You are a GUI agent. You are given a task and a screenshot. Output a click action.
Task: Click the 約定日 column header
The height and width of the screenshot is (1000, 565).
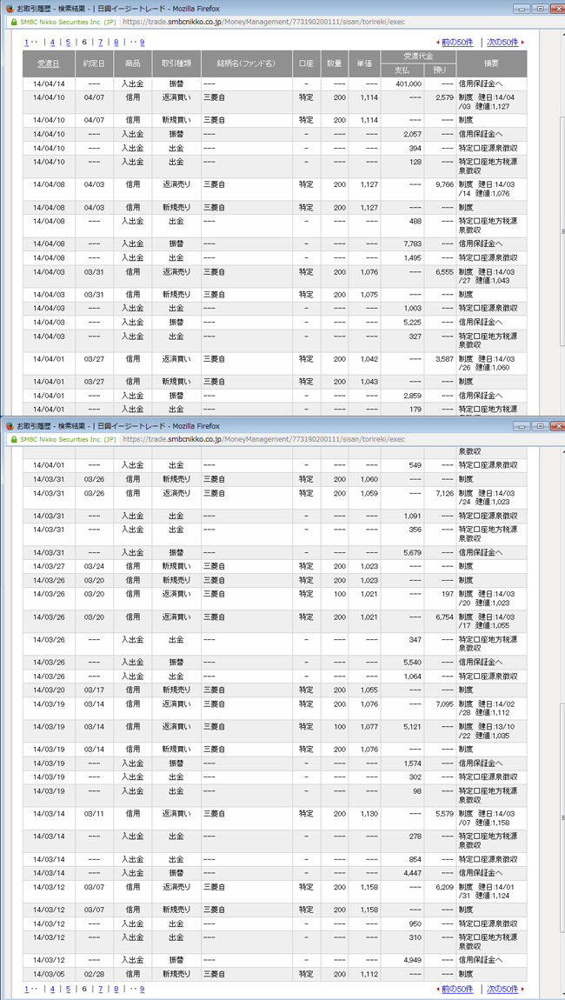coord(95,63)
